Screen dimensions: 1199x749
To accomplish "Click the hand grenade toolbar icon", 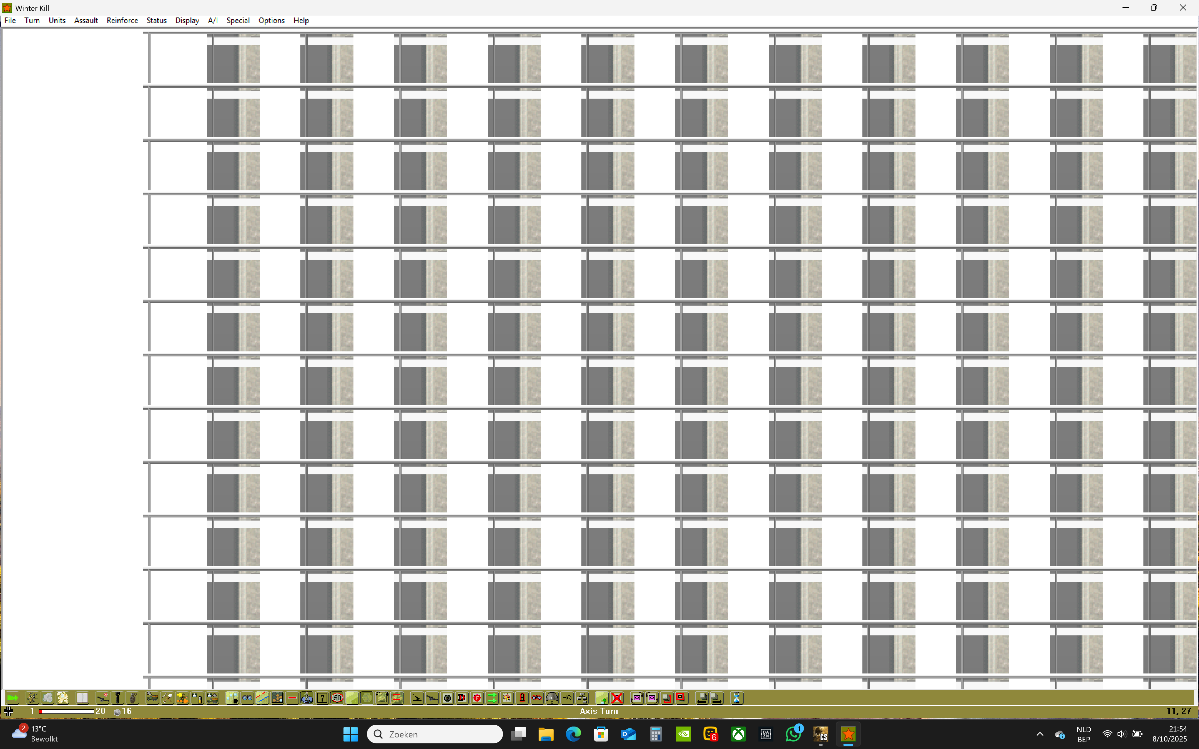I will pyautogui.click(x=133, y=698).
